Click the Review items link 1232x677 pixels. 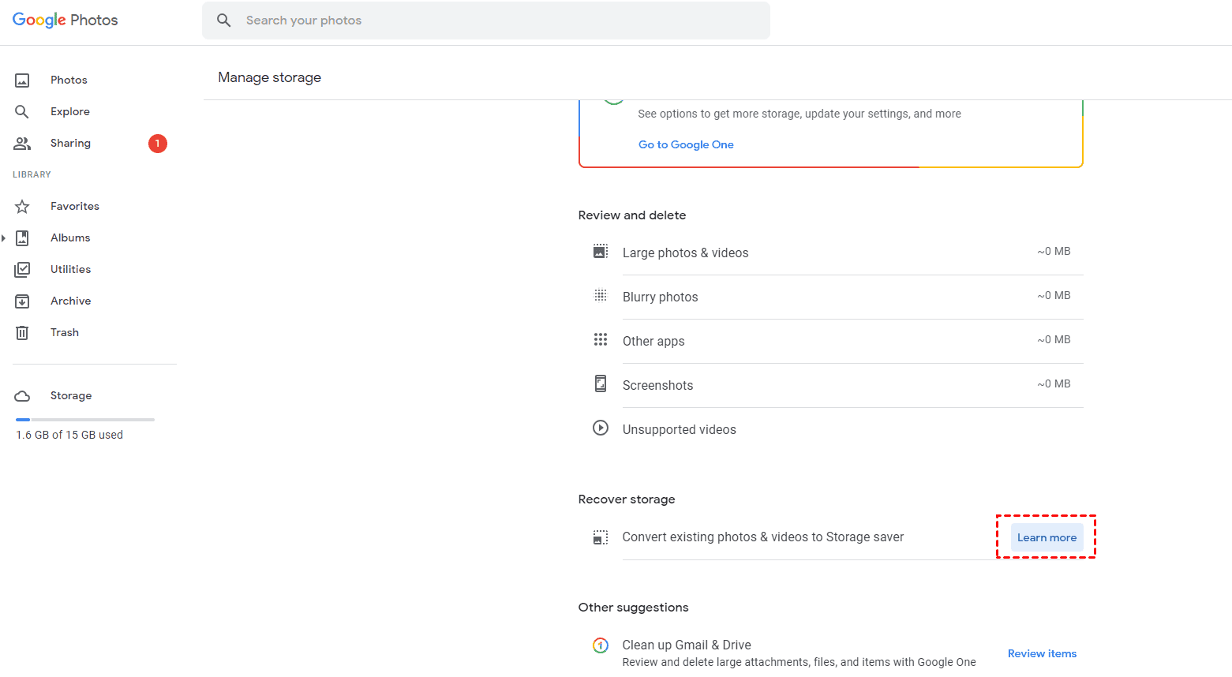1042,653
